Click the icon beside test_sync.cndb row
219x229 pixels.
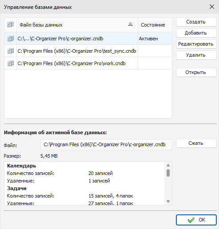[x=11, y=51]
